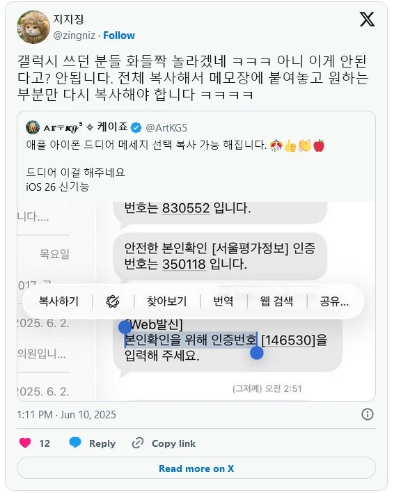Choose 찾아보기 in the selection menu

(167, 301)
